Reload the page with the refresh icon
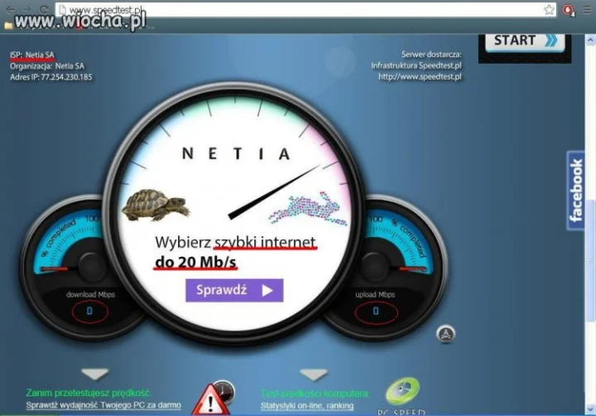 tap(44, 9)
